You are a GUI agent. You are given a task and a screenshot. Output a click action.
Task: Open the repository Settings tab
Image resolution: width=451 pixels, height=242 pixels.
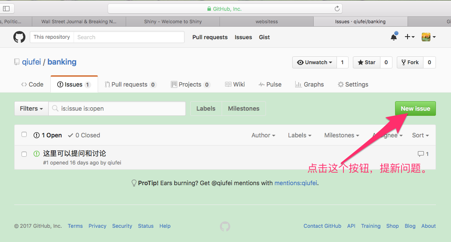(x=353, y=84)
